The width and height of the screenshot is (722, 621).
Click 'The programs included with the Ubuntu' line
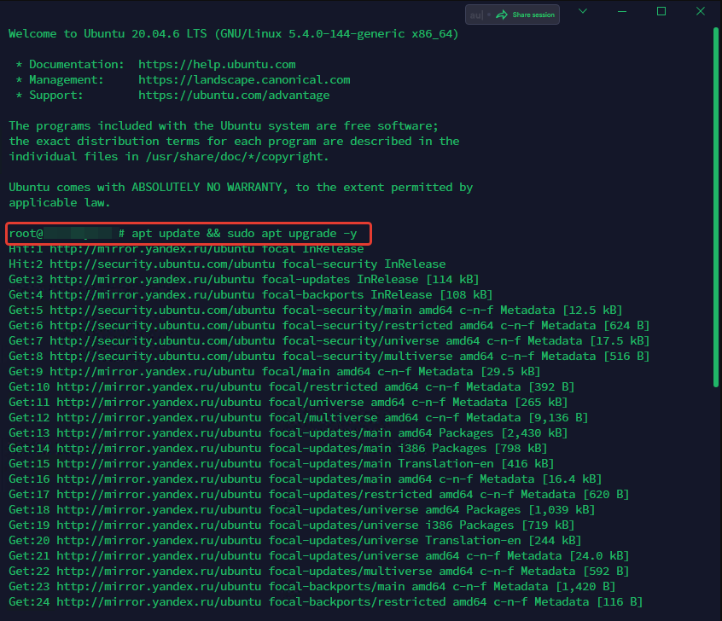click(224, 125)
